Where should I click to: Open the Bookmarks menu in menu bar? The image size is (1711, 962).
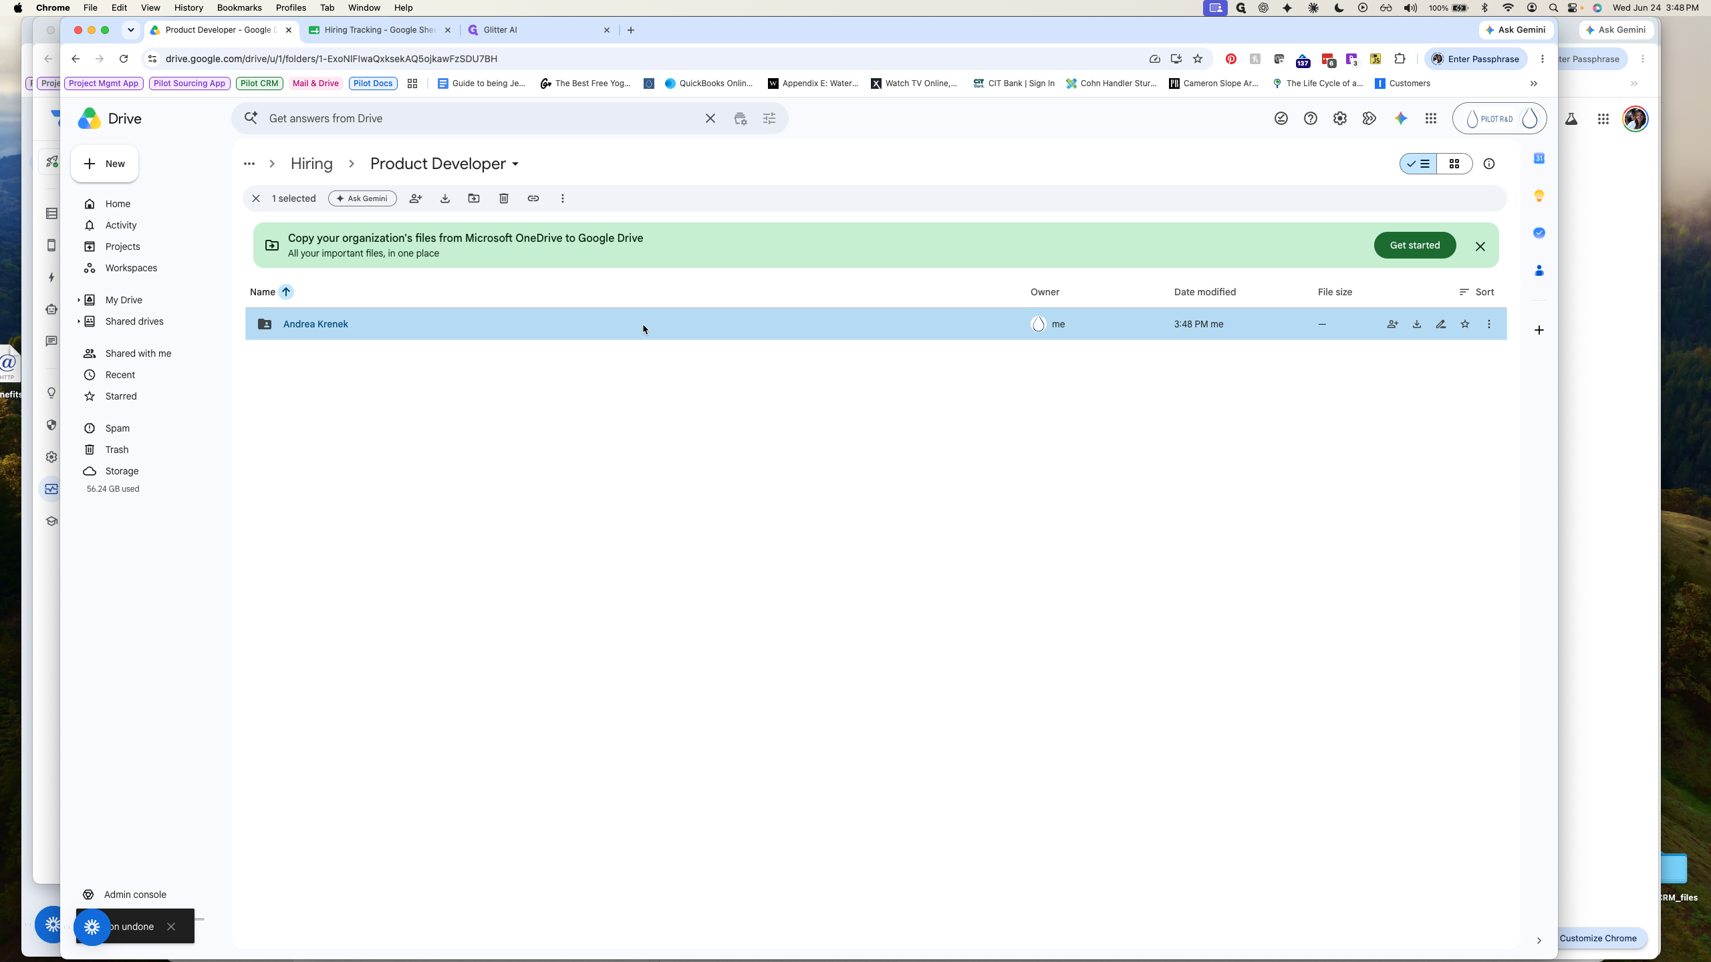239,7
